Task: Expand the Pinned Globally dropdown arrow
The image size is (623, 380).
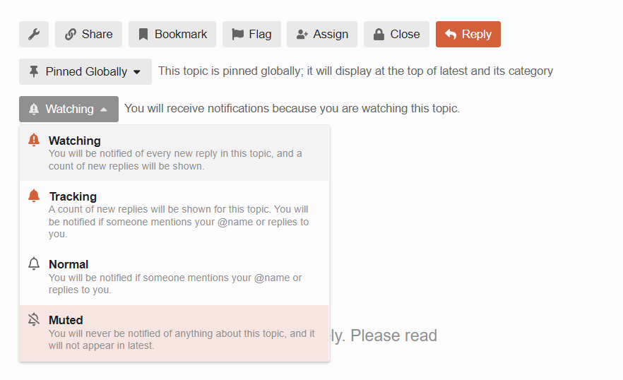Action: 137,72
